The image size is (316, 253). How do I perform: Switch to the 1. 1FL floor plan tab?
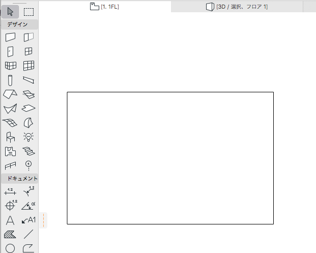click(x=104, y=7)
